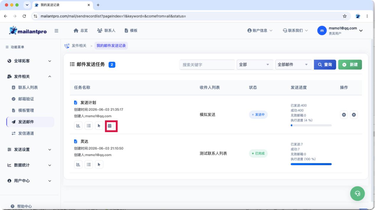375x210 pixels.
Task: View site information icon in address bar
Action: (x=36, y=16)
